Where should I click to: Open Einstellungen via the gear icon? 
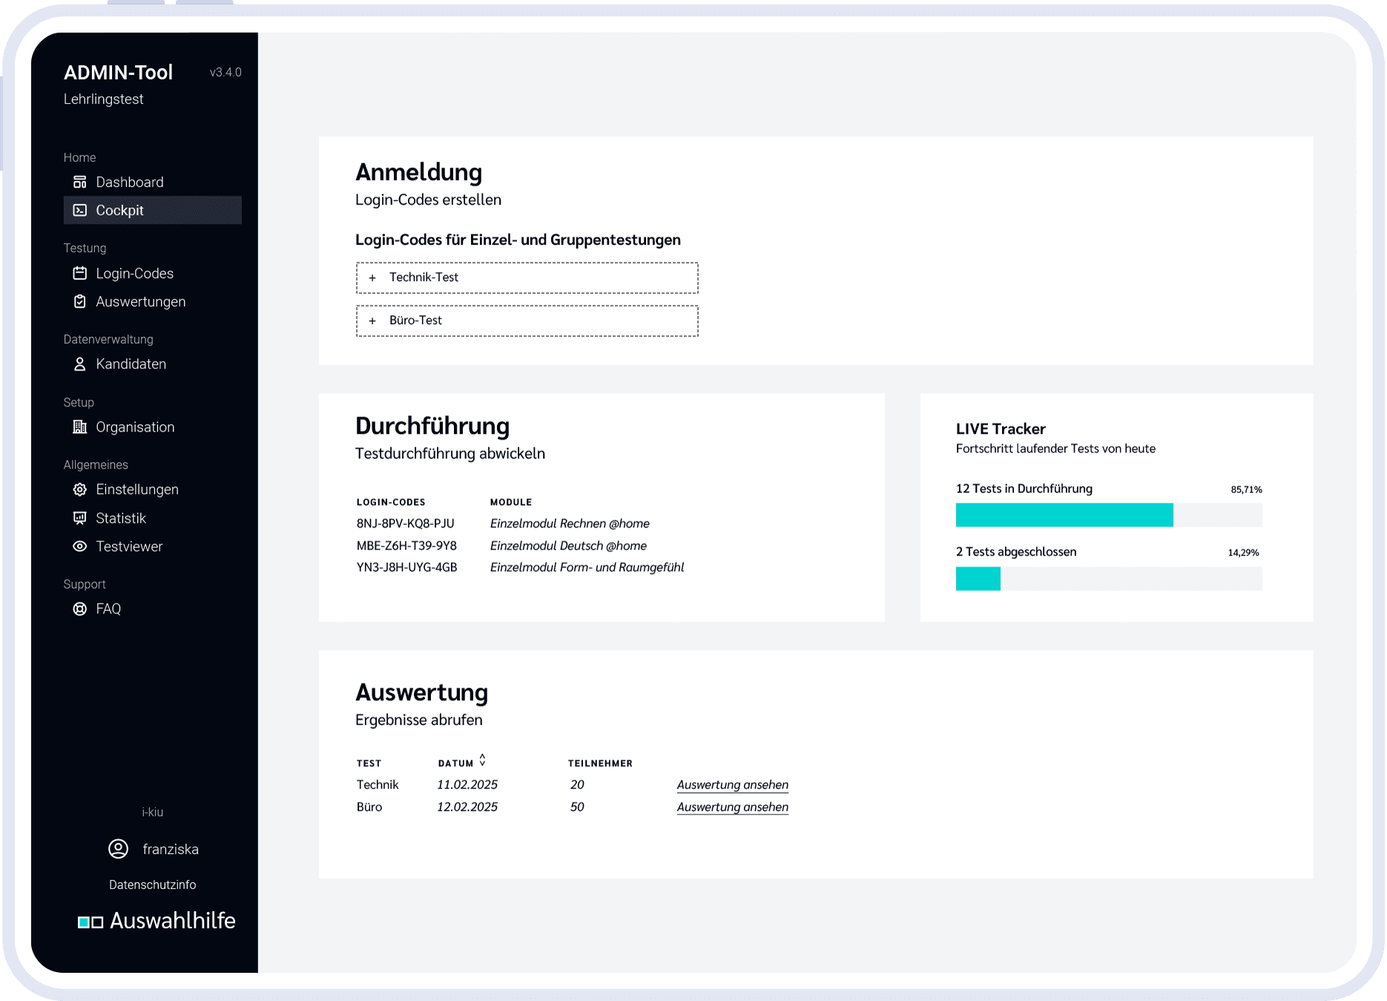tap(80, 489)
